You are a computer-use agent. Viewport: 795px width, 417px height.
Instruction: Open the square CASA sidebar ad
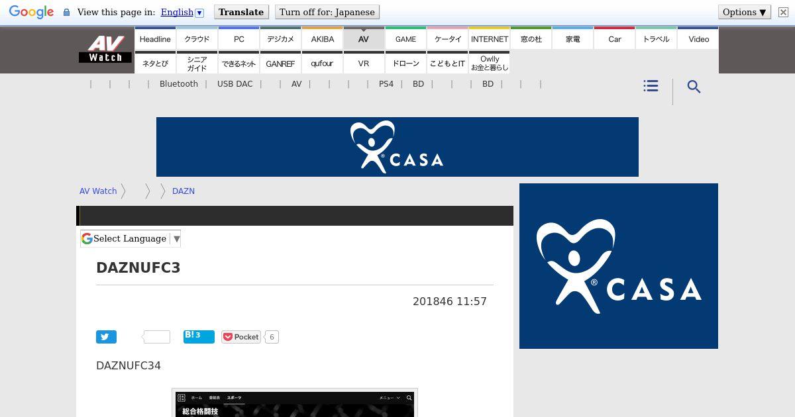pyautogui.click(x=619, y=266)
